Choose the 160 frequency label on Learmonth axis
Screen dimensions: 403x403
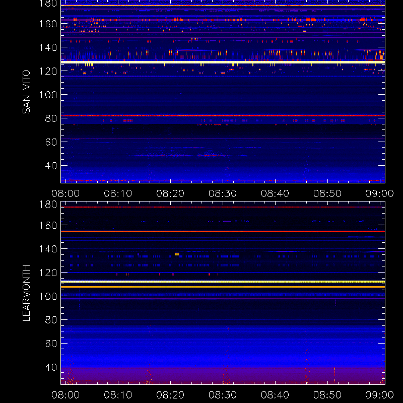coord(48,225)
